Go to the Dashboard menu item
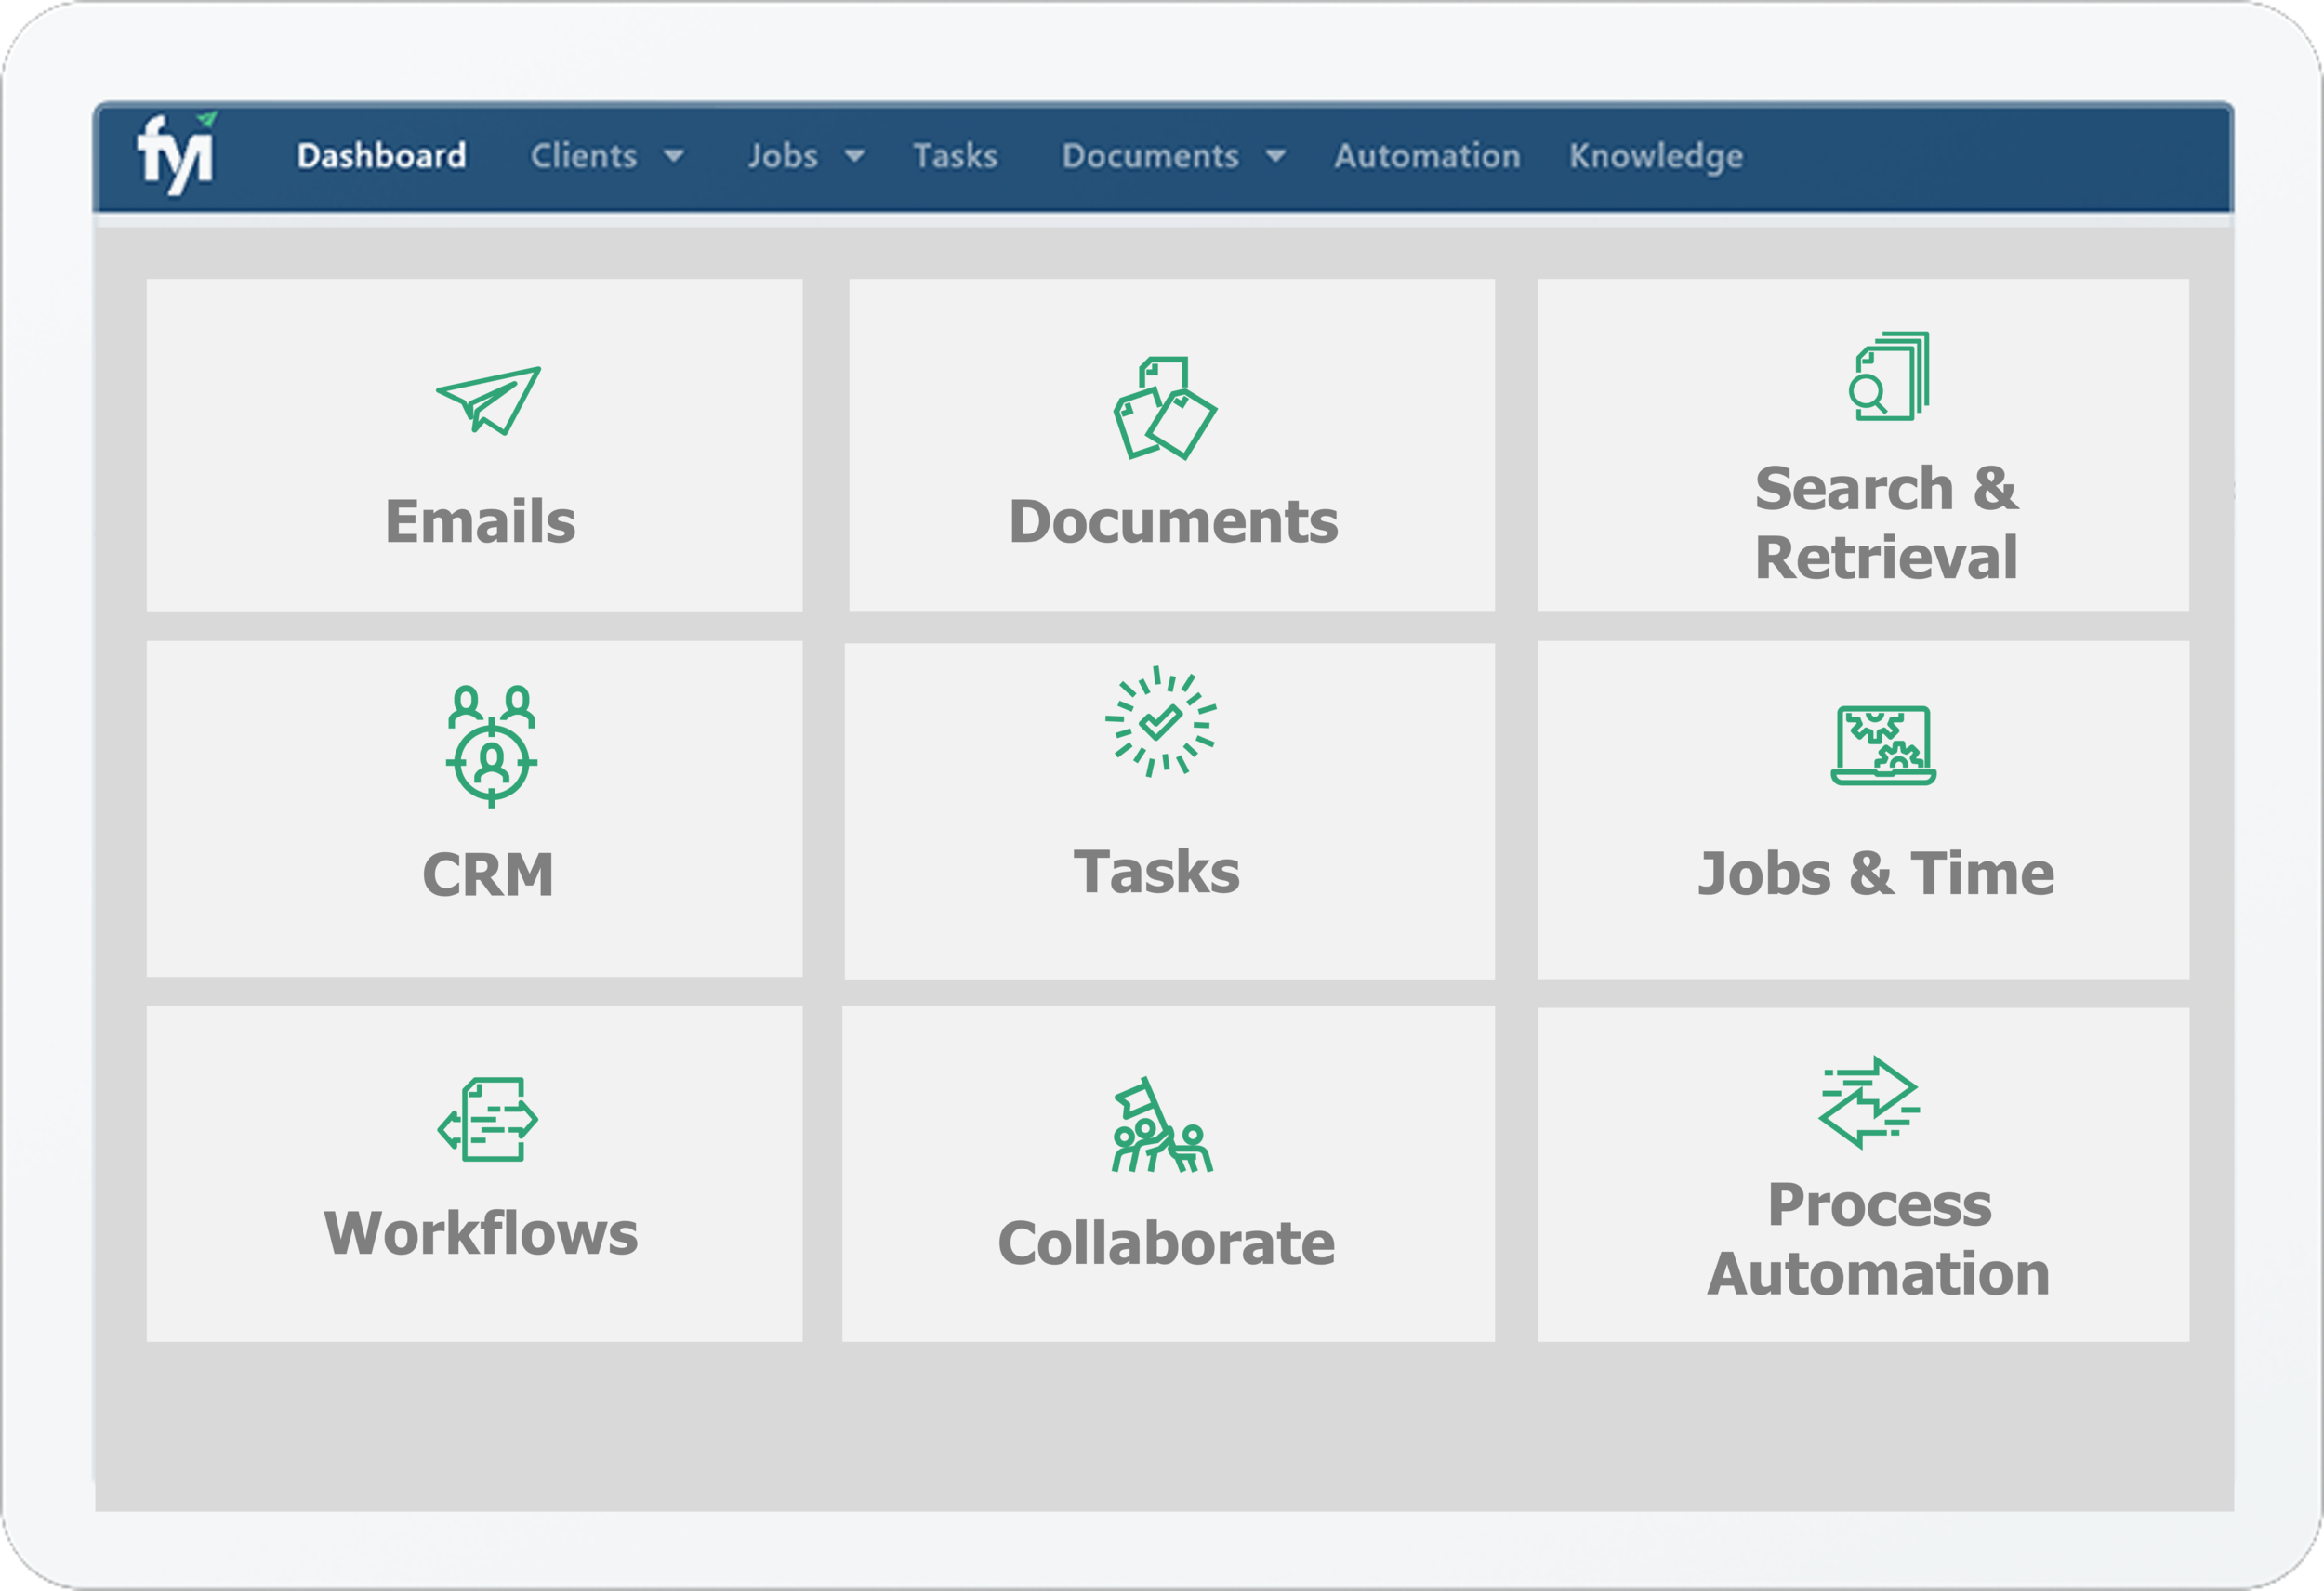Viewport: 2324px width, 1591px height. 381,156
